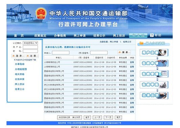180x128 pixels.
Task: Click the 在线申请 flow step image
Action: 154,63
